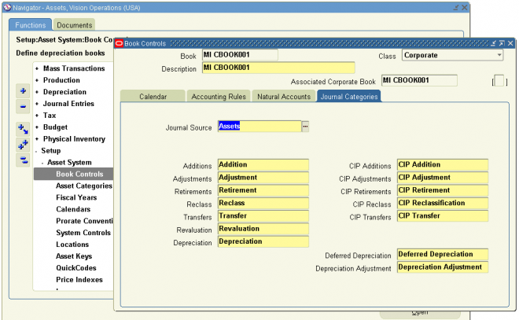Click the Oracle icon in Book Controls title bar
Image resolution: width=519 pixels, height=320 pixels.
(120, 43)
